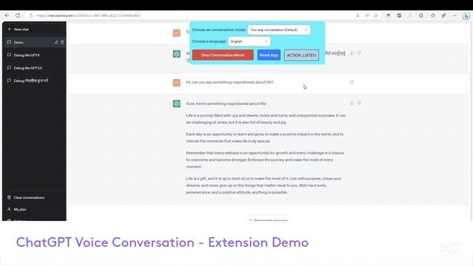Open the conversation mode dropdown
Image resolution: width=473 pixels, height=266 pixels.
click(279, 30)
